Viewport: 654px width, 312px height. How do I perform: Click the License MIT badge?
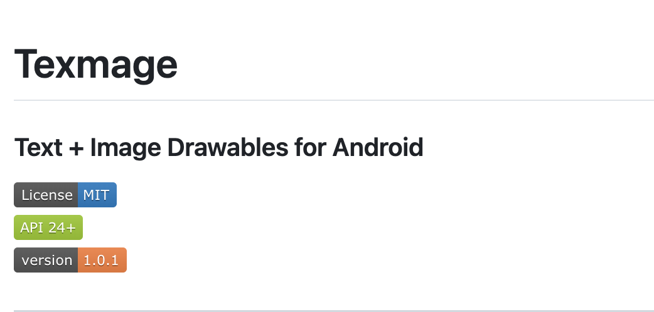[x=65, y=195]
